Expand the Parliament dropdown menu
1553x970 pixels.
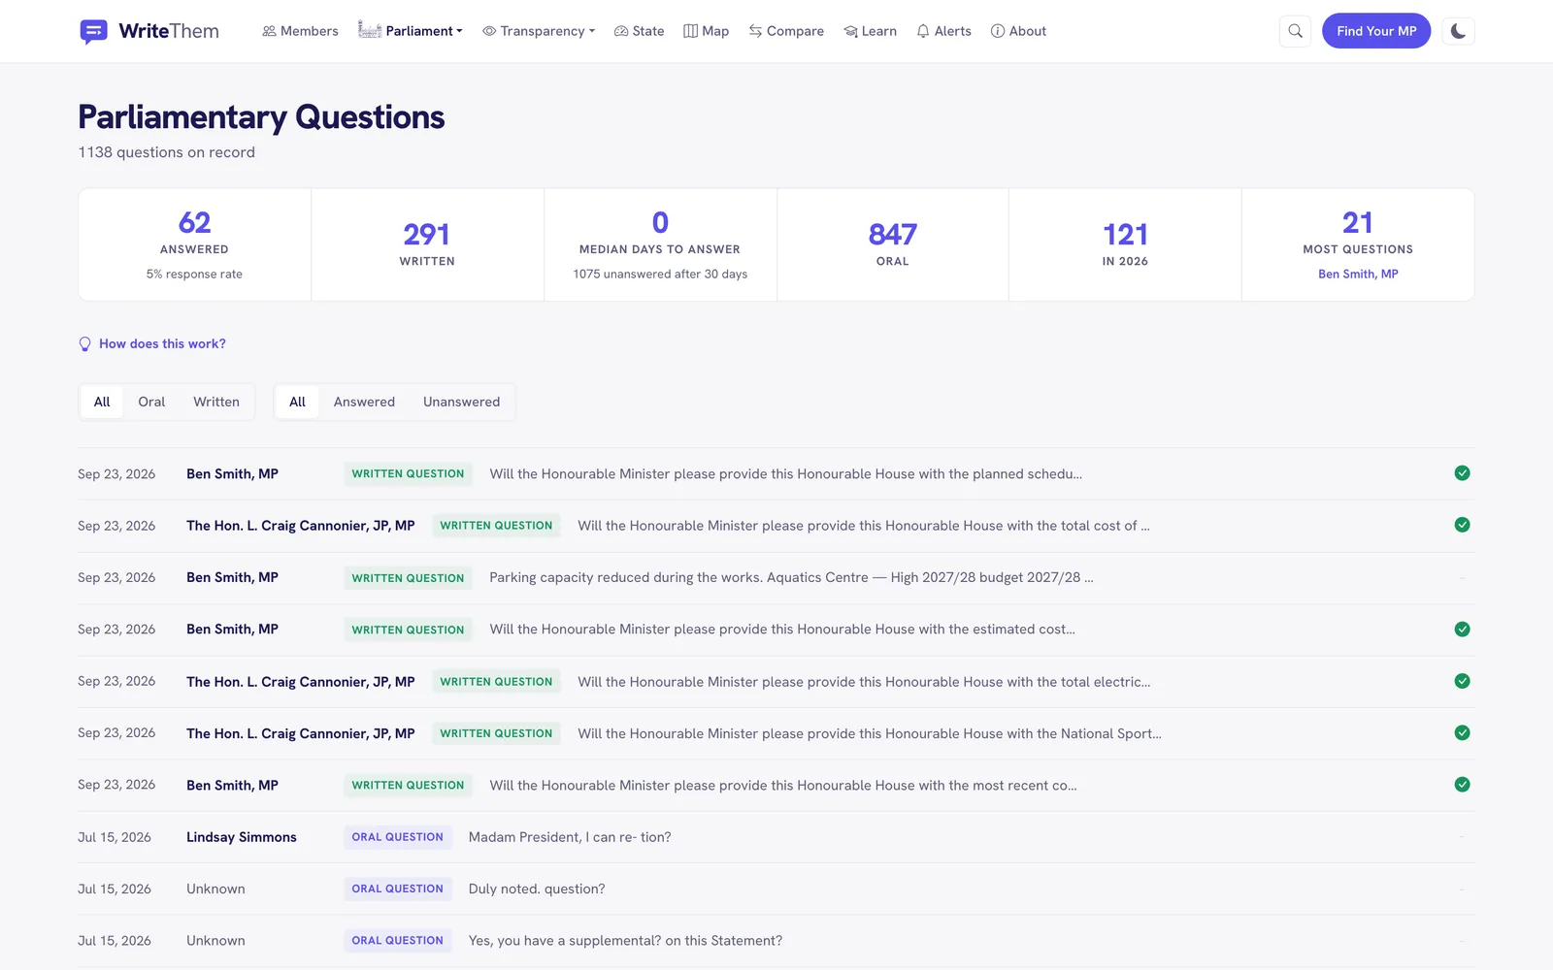click(411, 31)
